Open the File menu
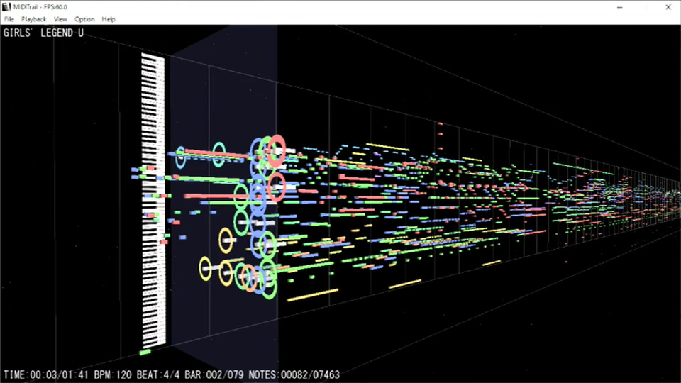 9,19
